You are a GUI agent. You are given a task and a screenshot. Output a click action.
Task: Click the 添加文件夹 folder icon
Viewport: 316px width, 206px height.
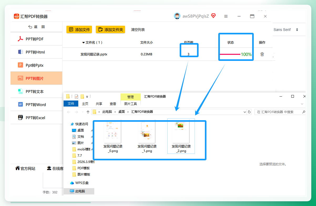(x=100, y=30)
